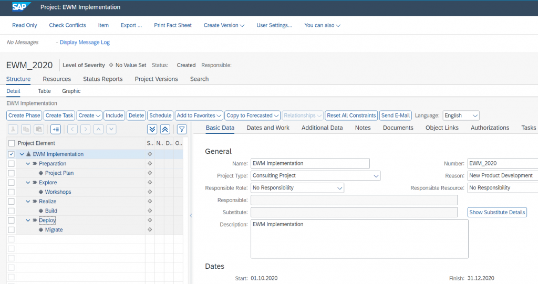Image resolution: width=538 pixels, height=284 pixels.
Task: Click the severity diamond in Migrate row
Action: click(x=150, y=229)
